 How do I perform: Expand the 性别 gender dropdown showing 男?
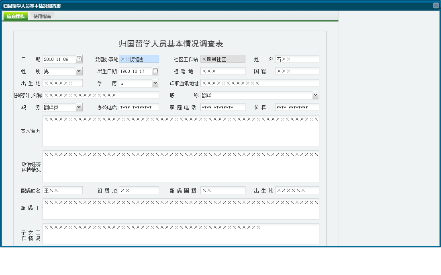79,71
